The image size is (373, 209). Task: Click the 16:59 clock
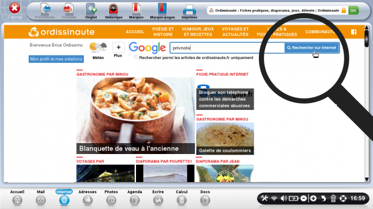[358, 198]
